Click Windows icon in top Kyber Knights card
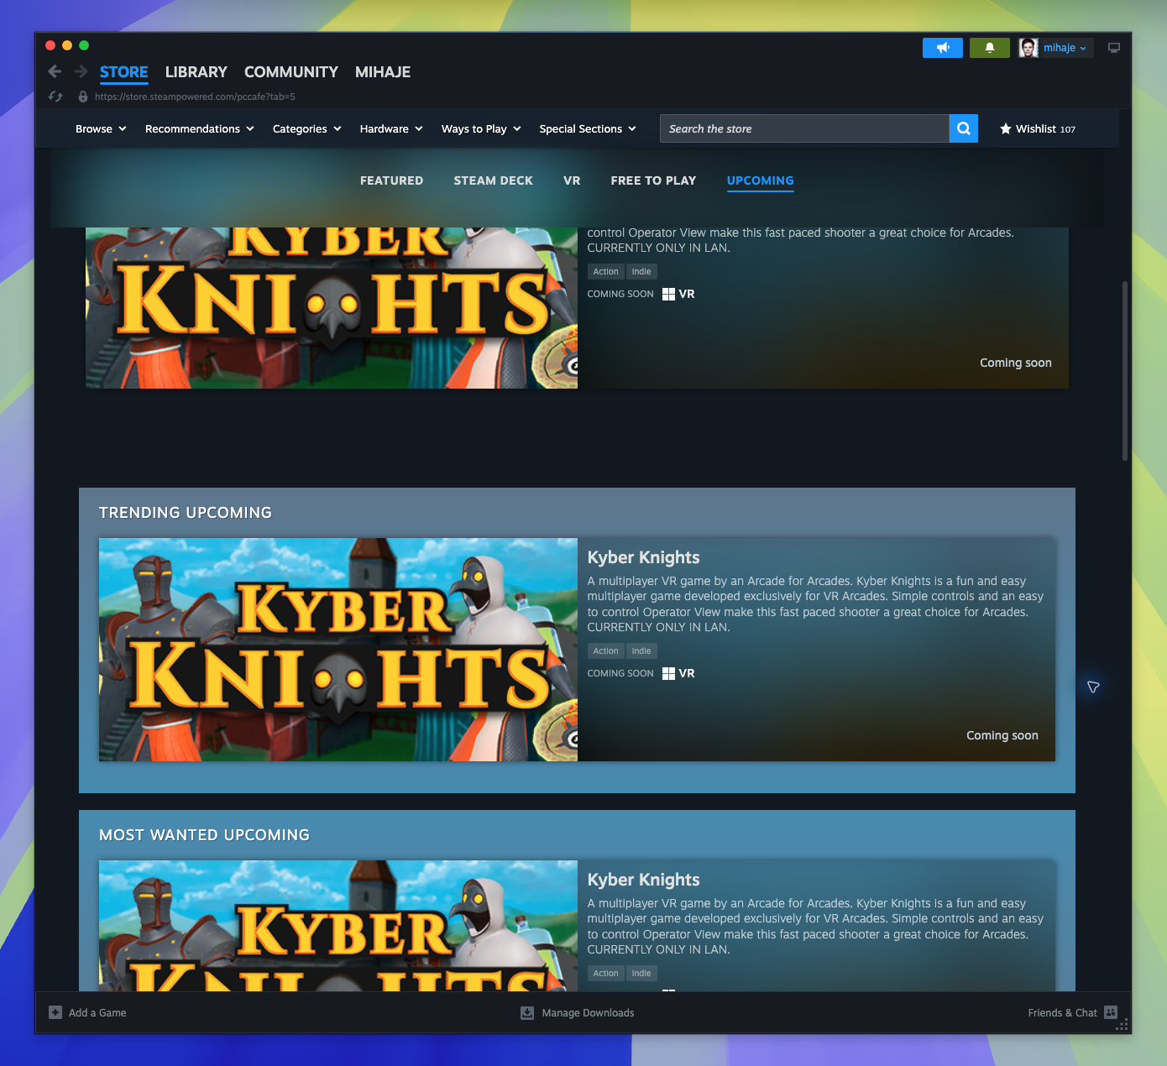 point(668,294)
